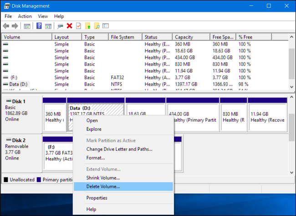Viewport: 296px width, 216px height.
Task: Click the Back arrow toolbar icon
Action: (6, 26)
